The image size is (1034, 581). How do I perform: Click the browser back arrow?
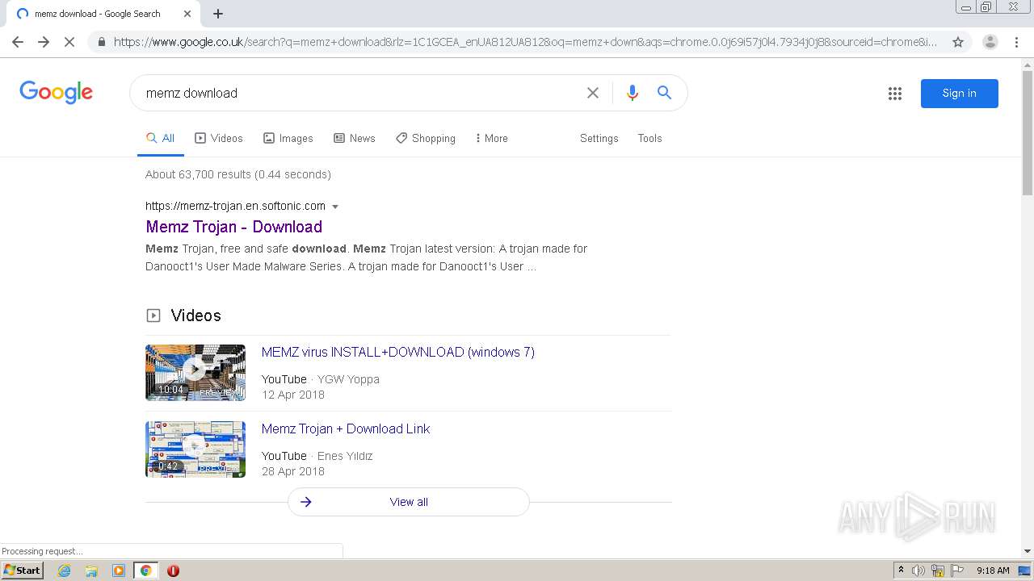pyautogui.click(x=18, y=42)
